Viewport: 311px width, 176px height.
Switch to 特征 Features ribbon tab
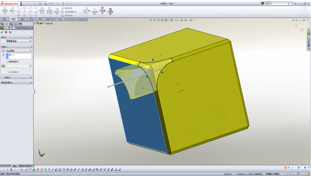pos(4,20)
